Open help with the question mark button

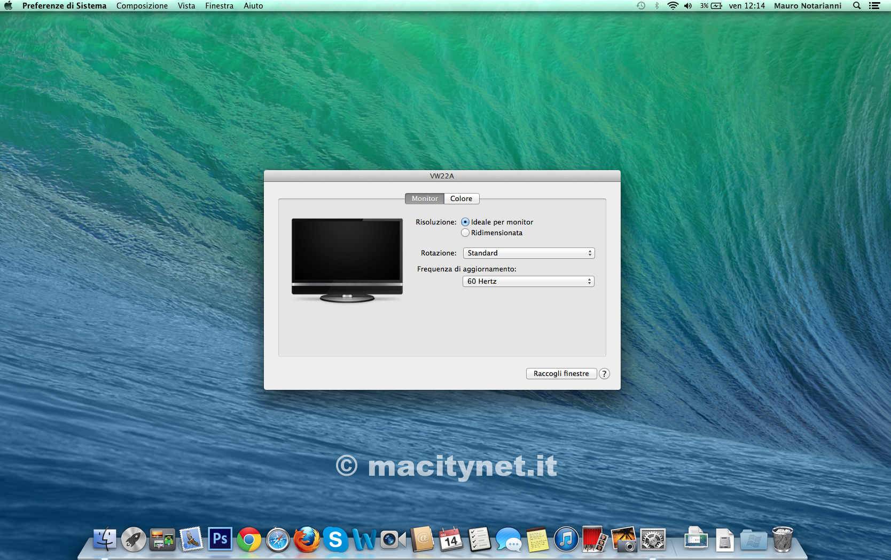pos(604,374)
